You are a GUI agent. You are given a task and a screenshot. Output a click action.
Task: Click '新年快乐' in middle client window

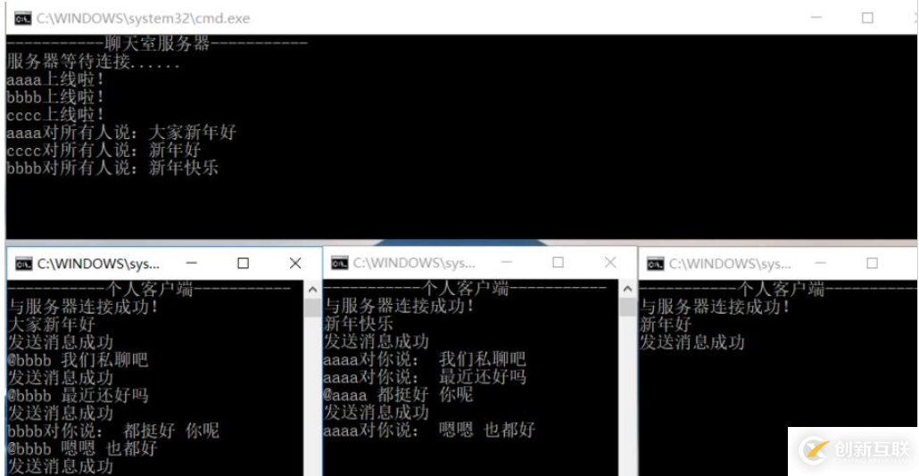click(x=359, y=324)
